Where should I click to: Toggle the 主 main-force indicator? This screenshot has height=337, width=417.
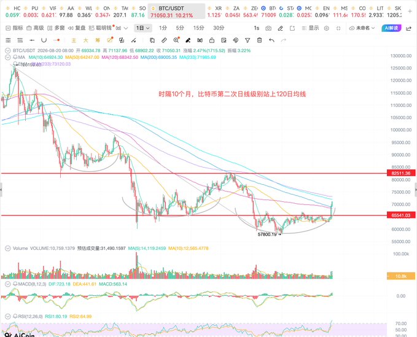pos(74,40)
